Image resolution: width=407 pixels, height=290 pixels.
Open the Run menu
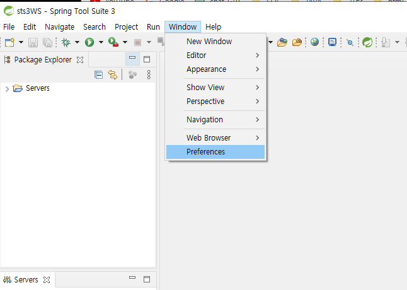tap(153, 26)
